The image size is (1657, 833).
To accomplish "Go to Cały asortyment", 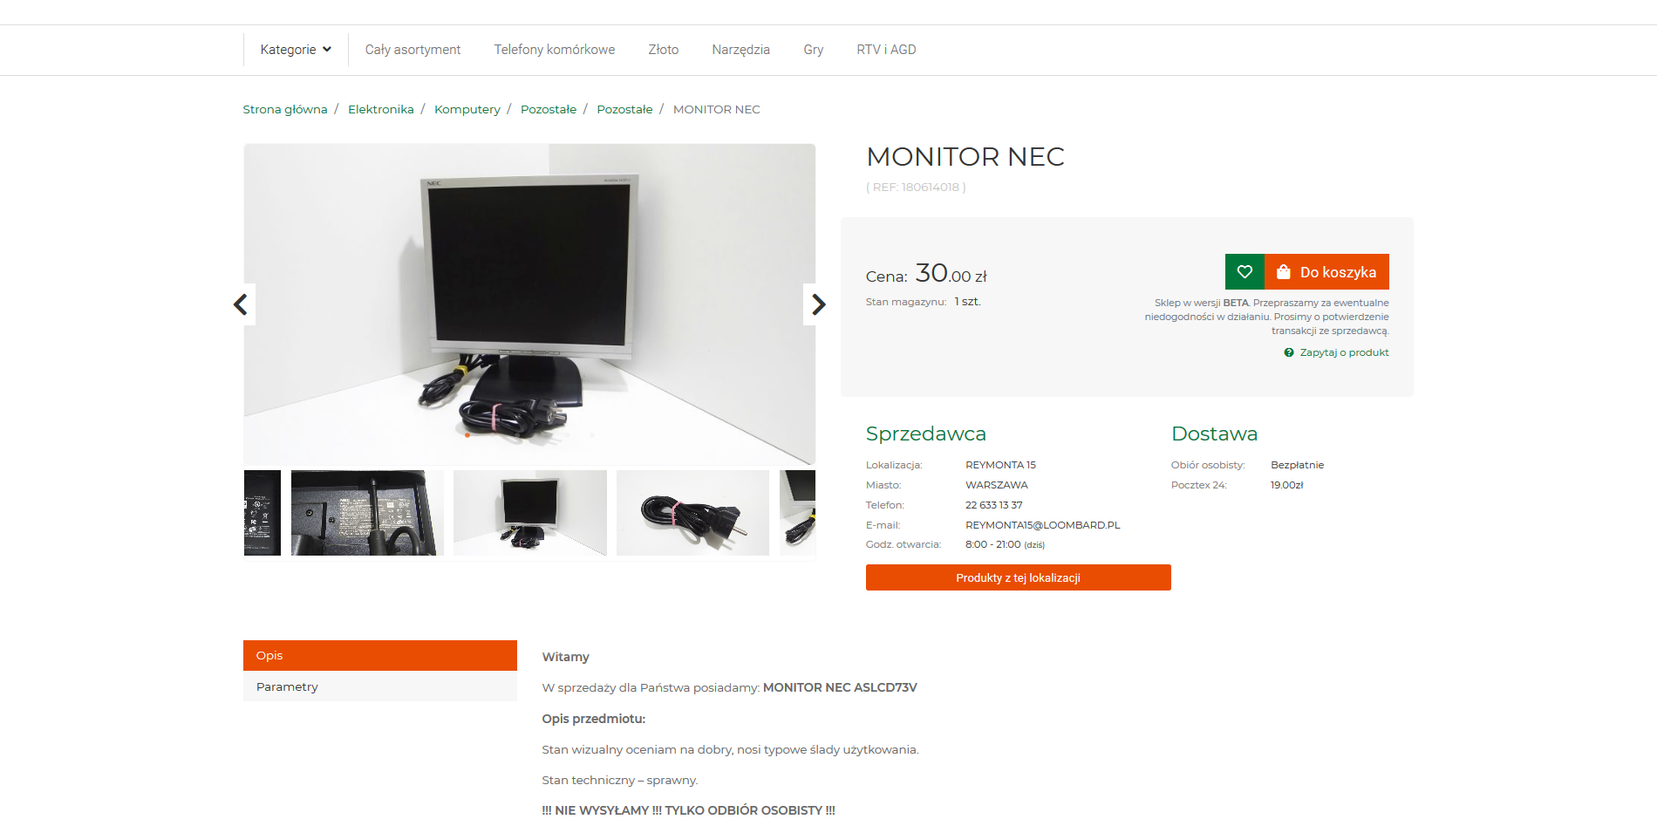I will point(413,50).
